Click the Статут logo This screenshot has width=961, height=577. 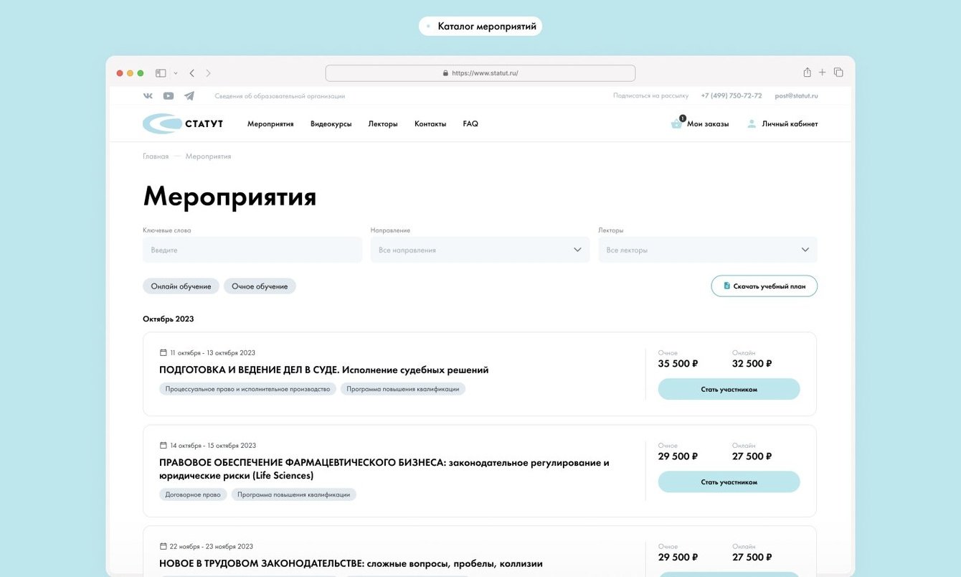tap(183, 123)
